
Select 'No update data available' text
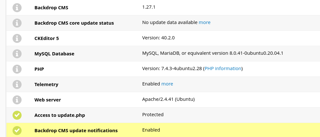(170, 22)
